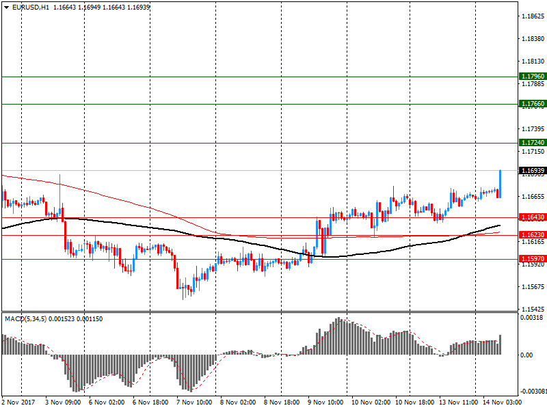Select the 1.18625 price scale value
547x410 pixels.
[x=533, y=16]
